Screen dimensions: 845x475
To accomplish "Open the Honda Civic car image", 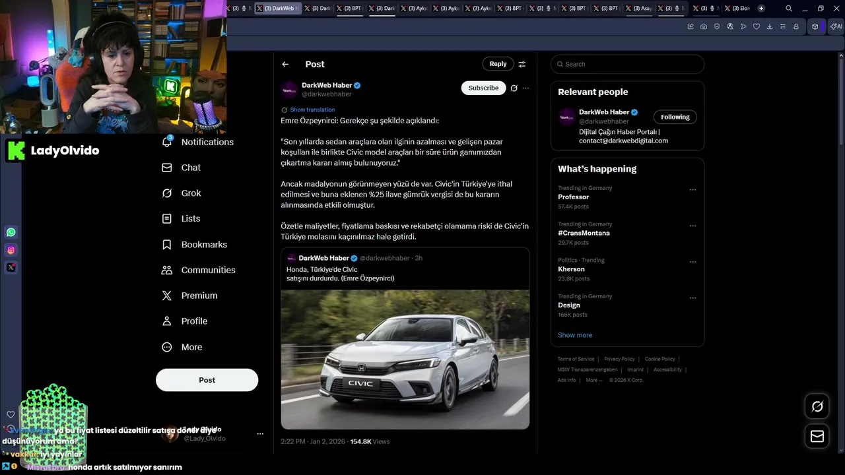I will 405,360.
